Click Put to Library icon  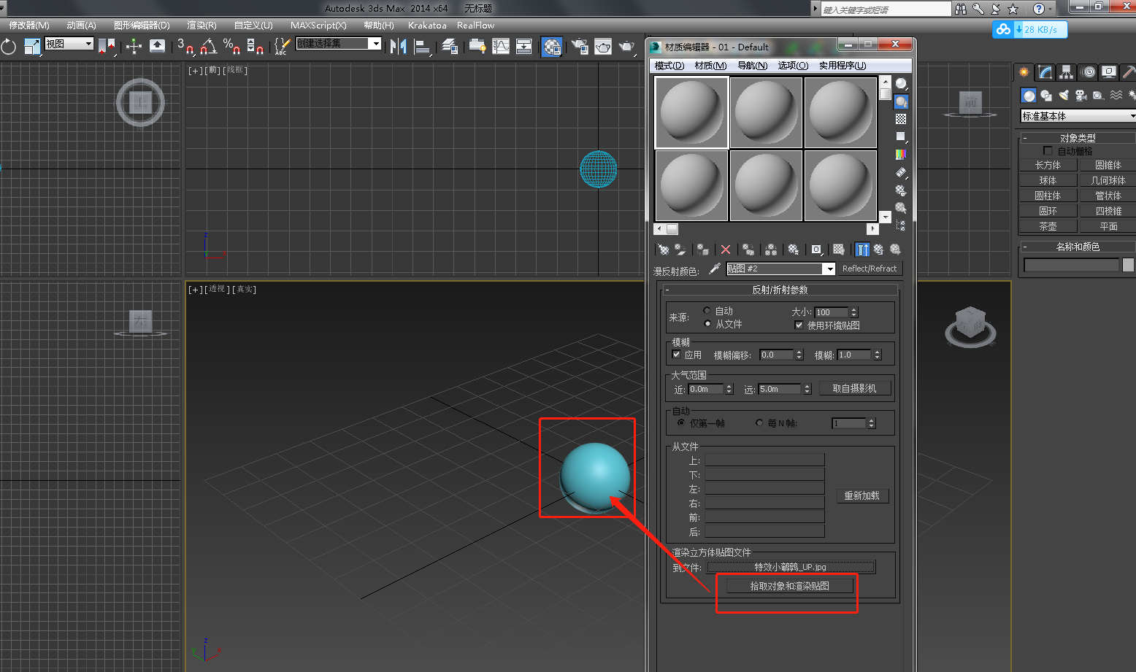tap(794, 250)
